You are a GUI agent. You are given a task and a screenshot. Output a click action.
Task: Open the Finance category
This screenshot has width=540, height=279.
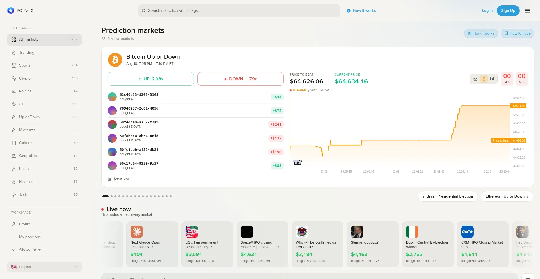(x=44, y=182)
